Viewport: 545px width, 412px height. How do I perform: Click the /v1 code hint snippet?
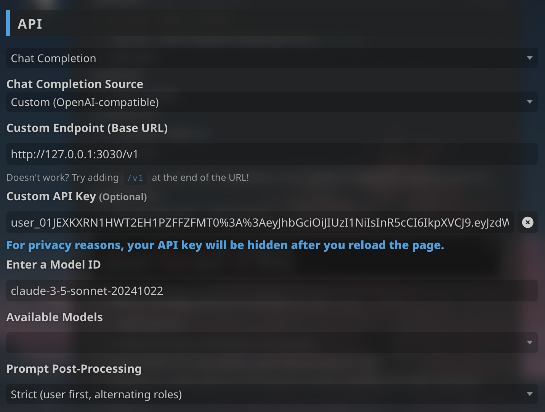pos(135,178)
